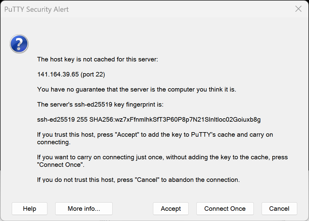
Task: Choose the Connect Once button
Action: [x=225, y=209]
